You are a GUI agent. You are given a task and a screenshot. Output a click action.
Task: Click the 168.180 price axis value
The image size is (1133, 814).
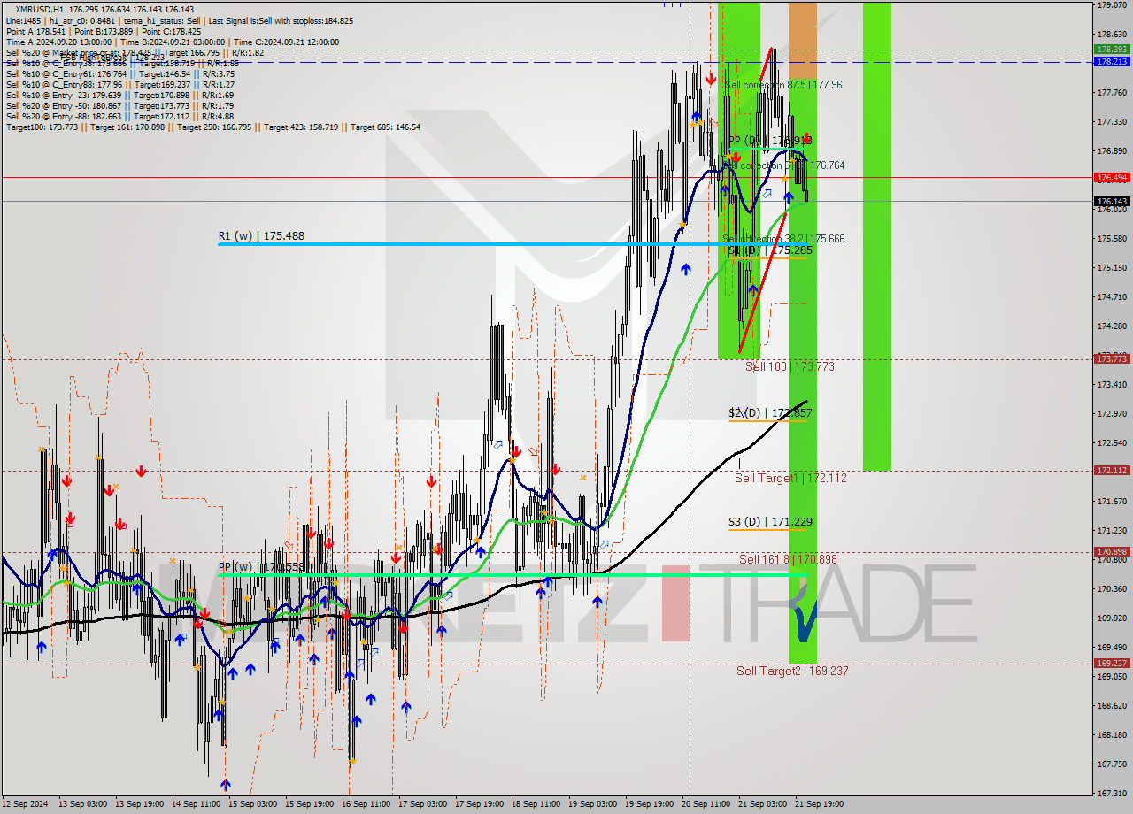click(x=1112, y=735)
